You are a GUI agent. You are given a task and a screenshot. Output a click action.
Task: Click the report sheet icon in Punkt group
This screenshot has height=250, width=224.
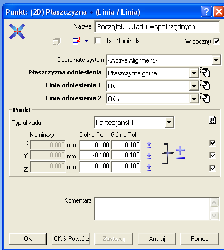coord(213,120)
